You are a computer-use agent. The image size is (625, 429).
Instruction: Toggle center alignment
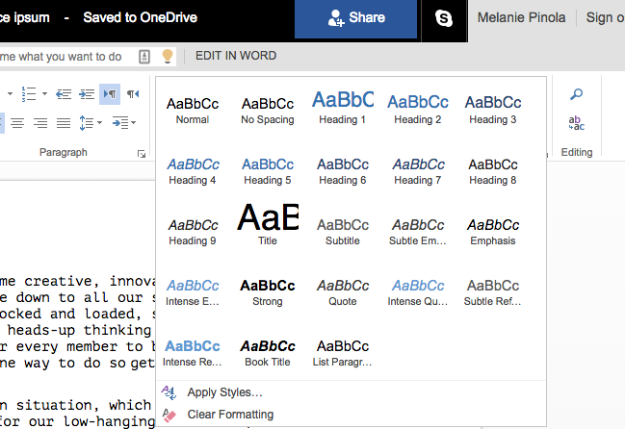(19, 123)
